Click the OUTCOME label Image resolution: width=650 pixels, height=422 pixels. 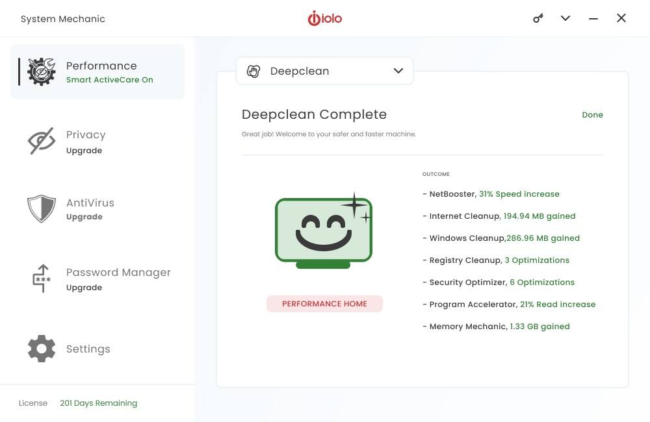tap(436, 174)
